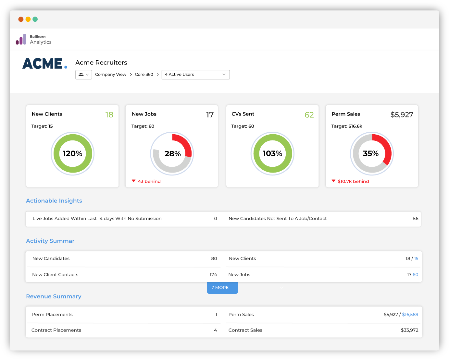Click the faint chevron beside 7 MORE
Screen dimensions: 449x361
[281, 287]
